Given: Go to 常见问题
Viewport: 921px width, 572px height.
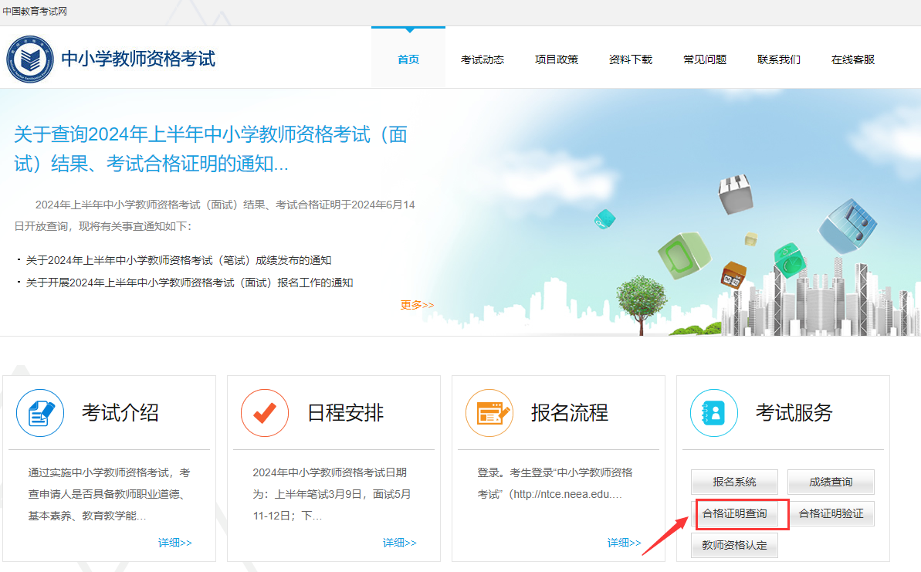Looking at the screenshot, I should pyautogui.click(x=704, y=59).
